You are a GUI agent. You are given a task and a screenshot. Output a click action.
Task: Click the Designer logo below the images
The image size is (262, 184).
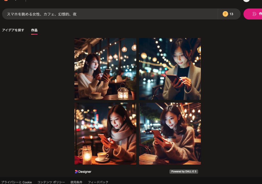click(76, 172)
